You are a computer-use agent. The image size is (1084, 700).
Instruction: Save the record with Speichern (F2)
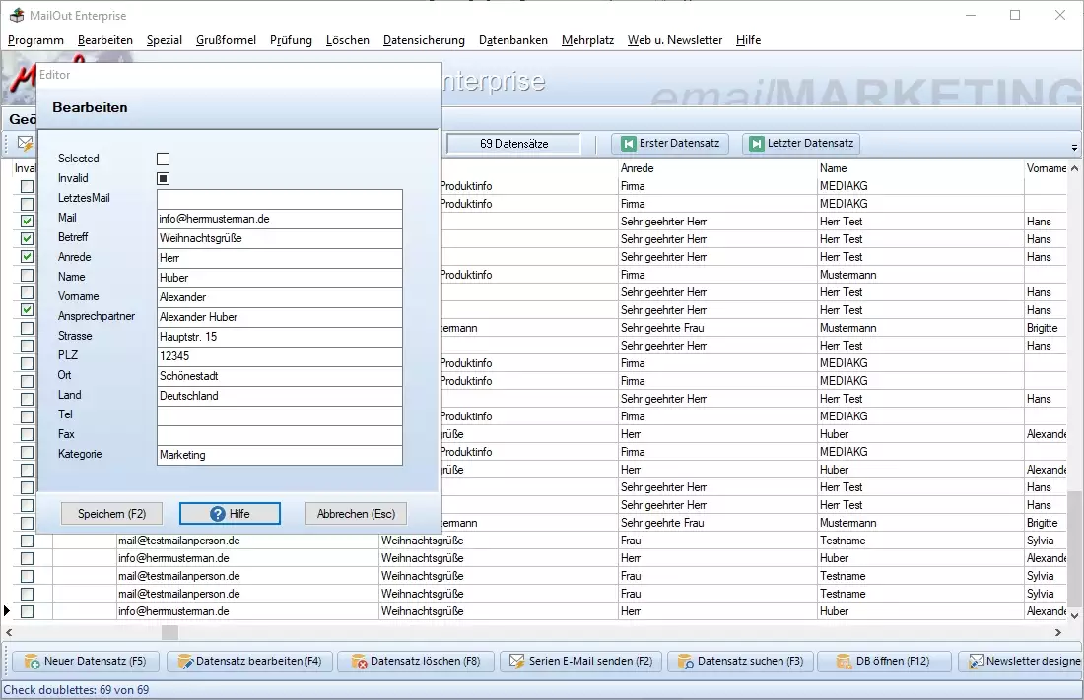(111, 514)
